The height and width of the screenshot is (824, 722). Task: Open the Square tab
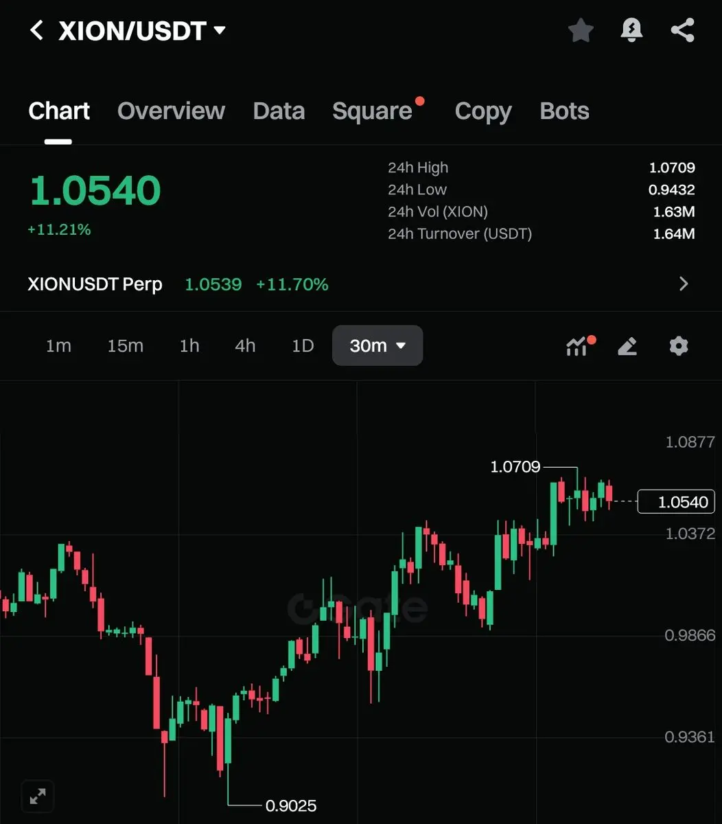click(372, 111)
